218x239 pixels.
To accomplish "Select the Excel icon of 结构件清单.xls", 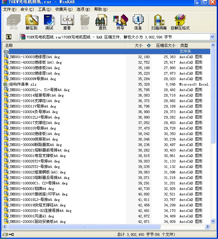I will pos(6,84).
